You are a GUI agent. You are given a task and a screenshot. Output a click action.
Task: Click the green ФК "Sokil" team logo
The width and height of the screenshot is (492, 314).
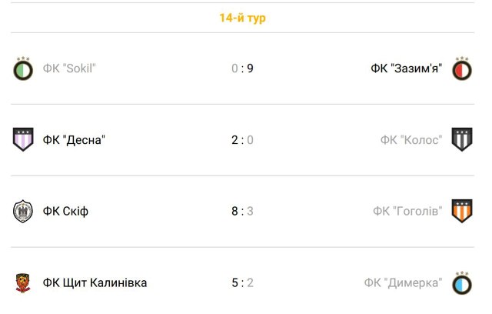point(23,68)
